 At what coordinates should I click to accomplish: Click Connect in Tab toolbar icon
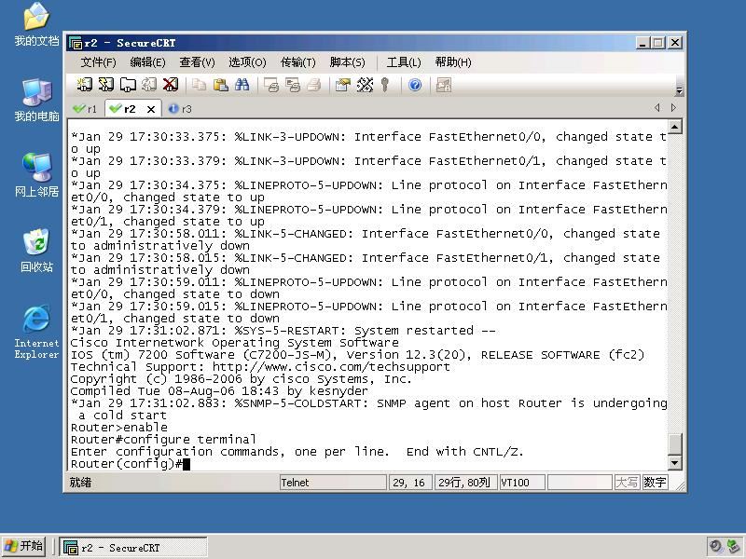(128, 85)
